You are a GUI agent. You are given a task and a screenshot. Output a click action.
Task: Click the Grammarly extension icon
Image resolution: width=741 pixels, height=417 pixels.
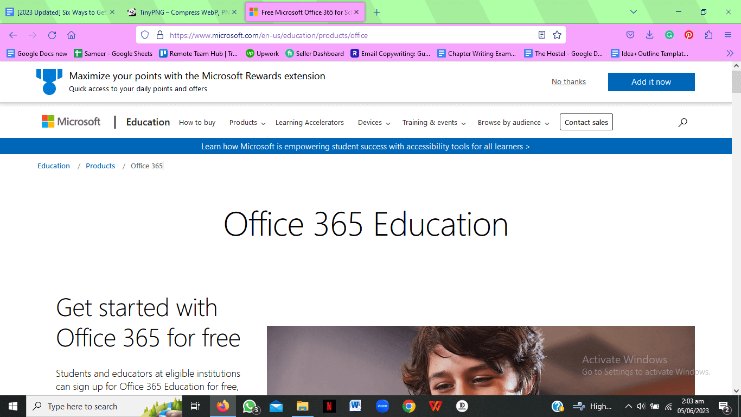tap(669, 35)
